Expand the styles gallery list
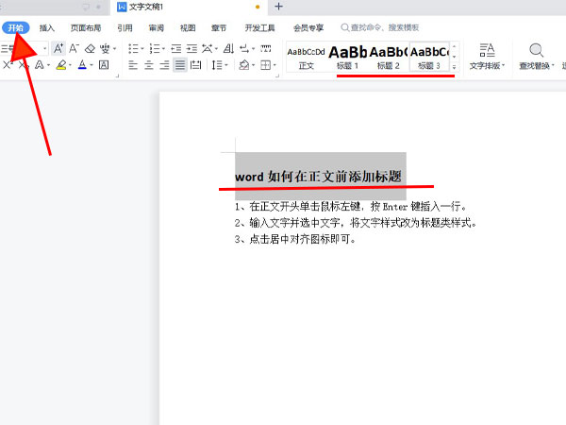566x425 pixels. (x=455, y=67)
